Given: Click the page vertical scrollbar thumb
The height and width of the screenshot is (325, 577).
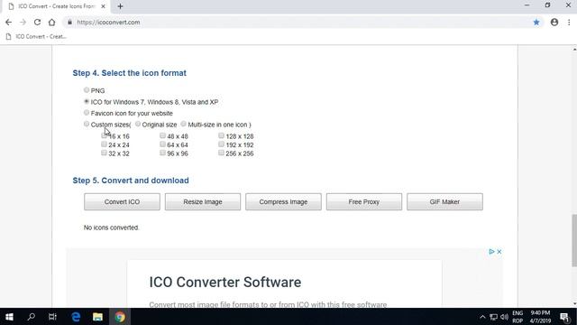Looking at the screenshot, I should click(574, 240).
